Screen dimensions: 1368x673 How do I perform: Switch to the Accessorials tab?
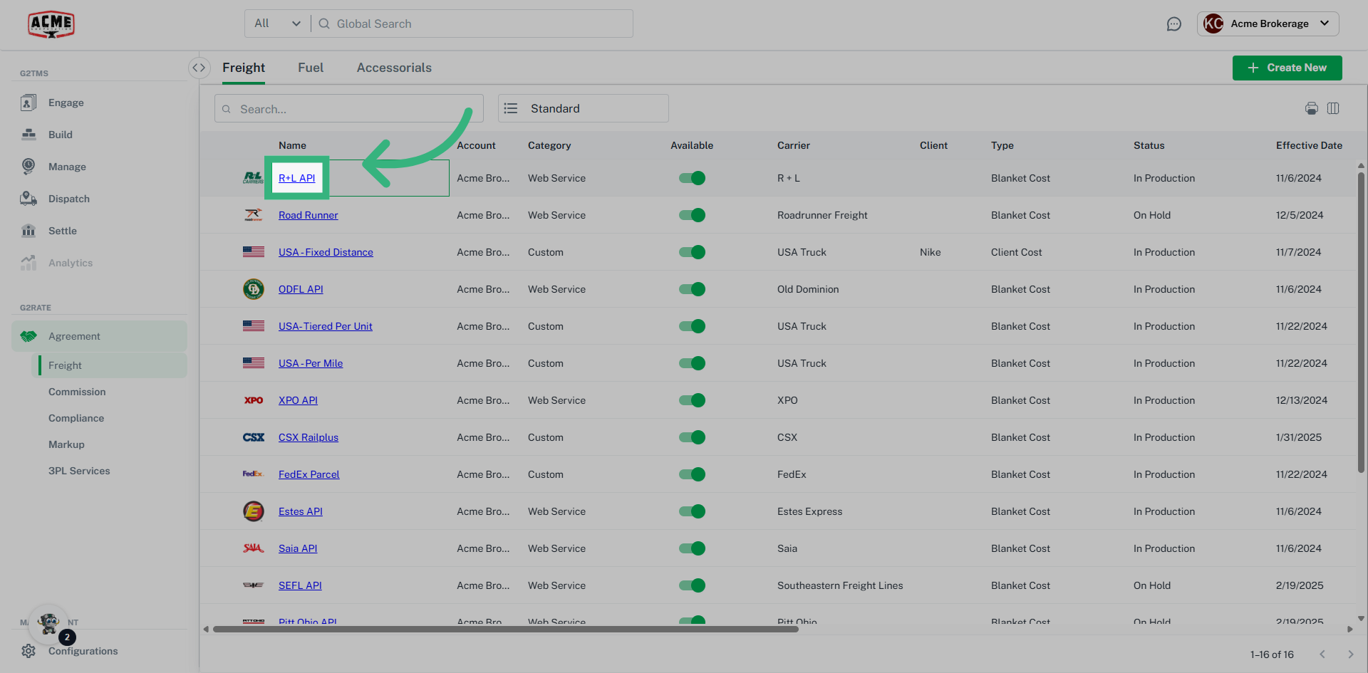click(x=394, y=68)
